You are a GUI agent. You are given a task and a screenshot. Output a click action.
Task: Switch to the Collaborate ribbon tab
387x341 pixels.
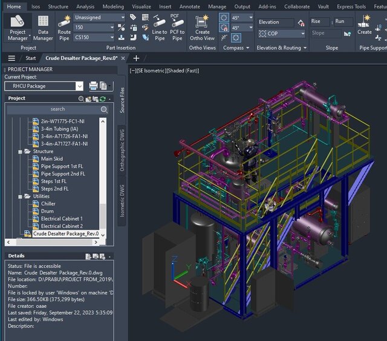(x=297, y=7)
